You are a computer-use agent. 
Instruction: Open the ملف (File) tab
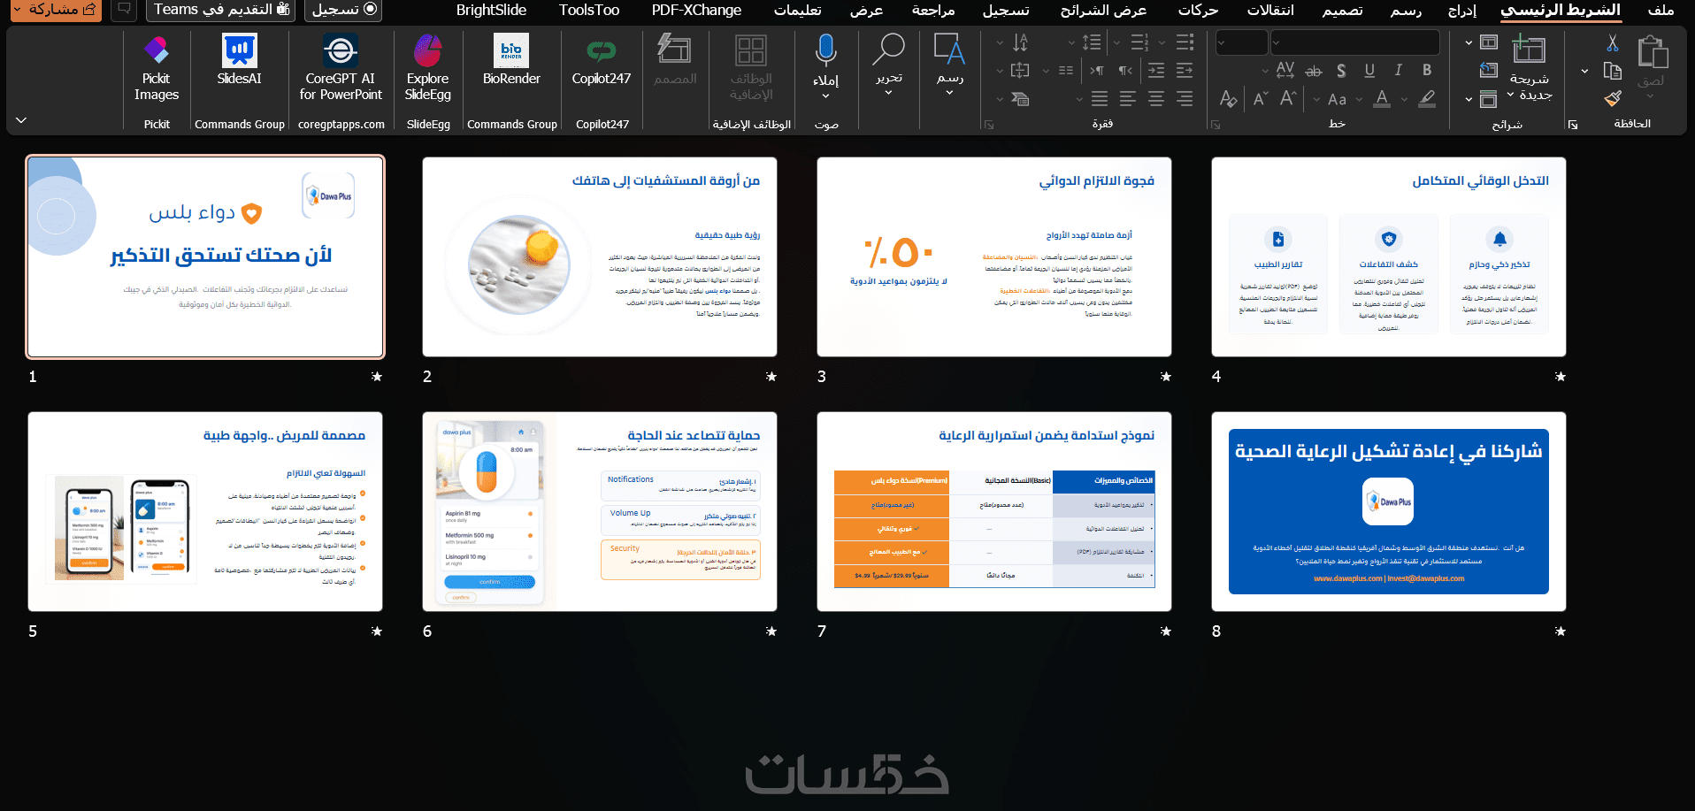tap(1660, 10)
